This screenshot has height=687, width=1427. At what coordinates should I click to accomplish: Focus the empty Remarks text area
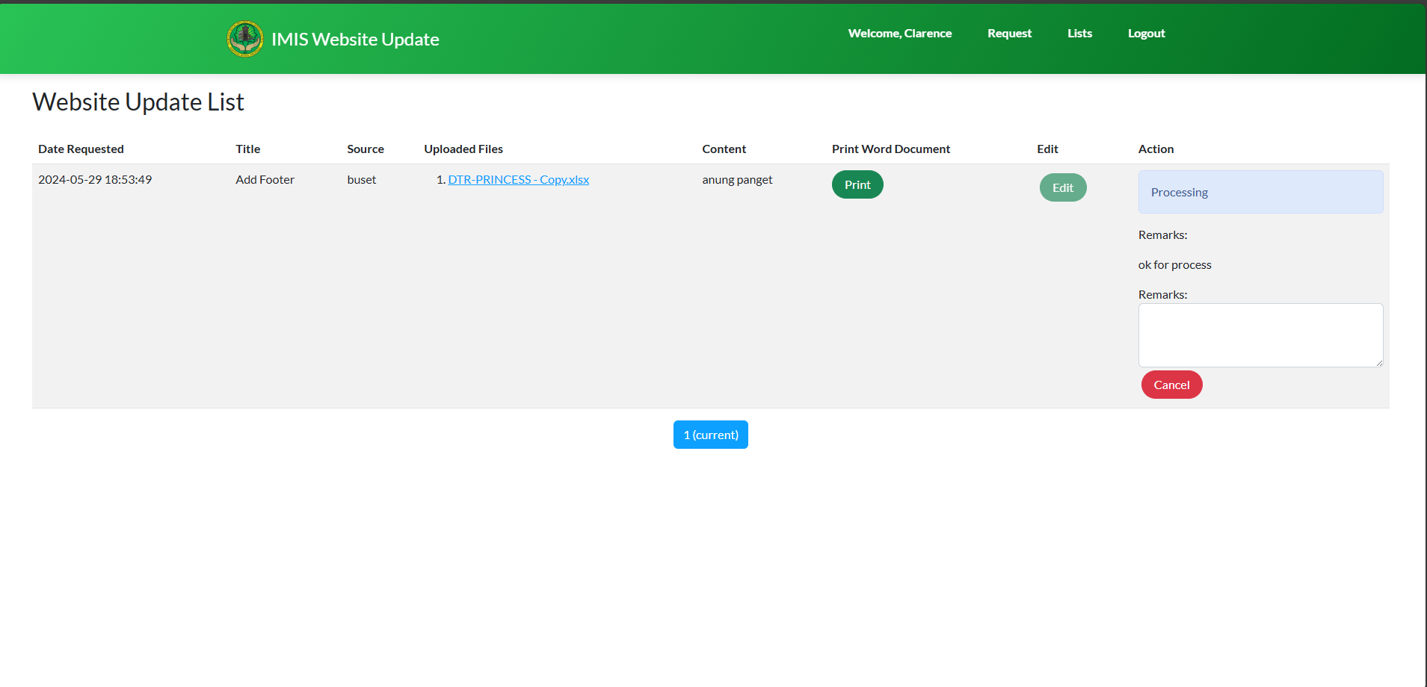[x=1260, y=335]
